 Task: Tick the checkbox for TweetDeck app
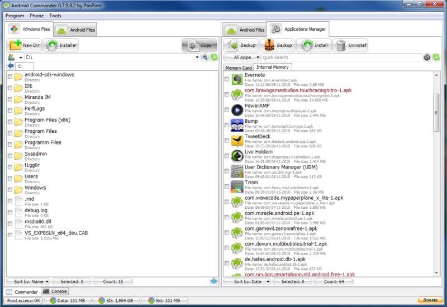227,141
